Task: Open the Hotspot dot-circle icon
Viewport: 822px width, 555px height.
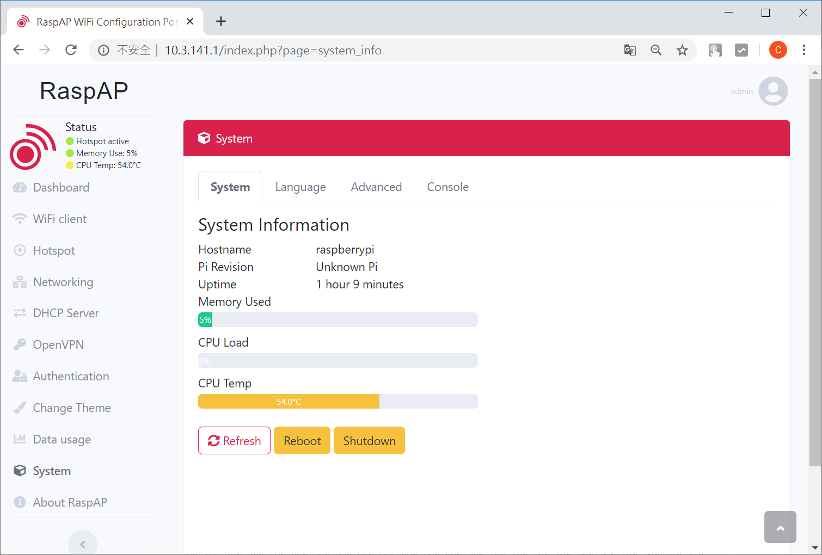Action: pyautogui.click(x=20, y=250)
